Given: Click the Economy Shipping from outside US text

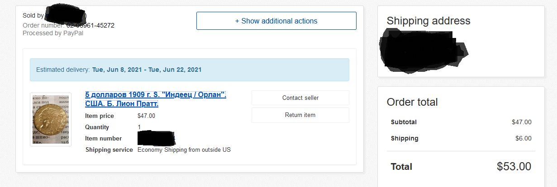Looking at the screenshot, I should 184,150.
